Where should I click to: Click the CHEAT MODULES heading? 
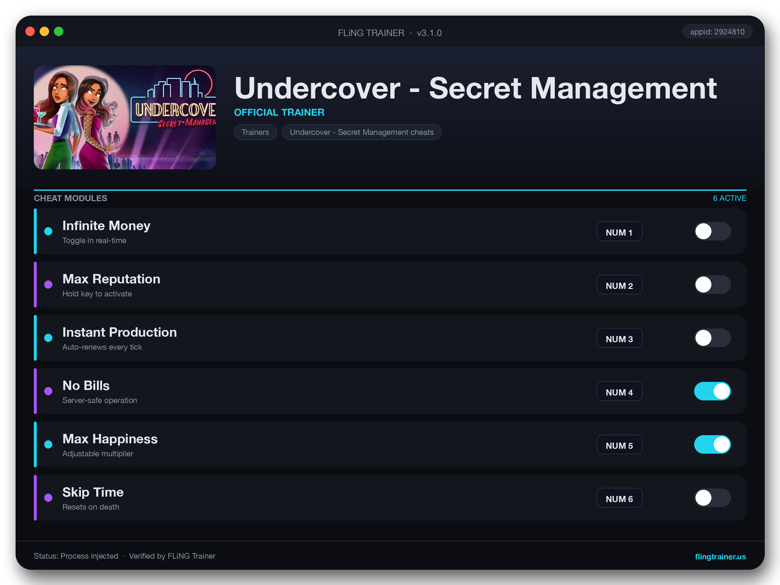pyautogui.click(x=71, y=198)
